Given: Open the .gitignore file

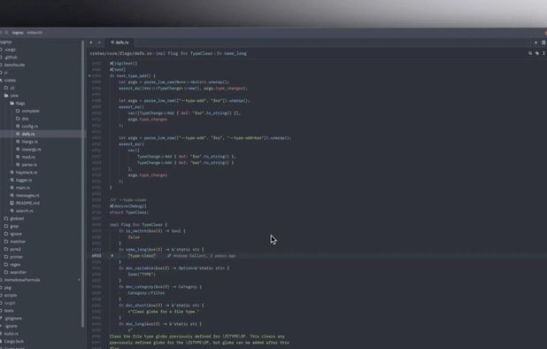Looking at the screenshot, I should (13, 318).
